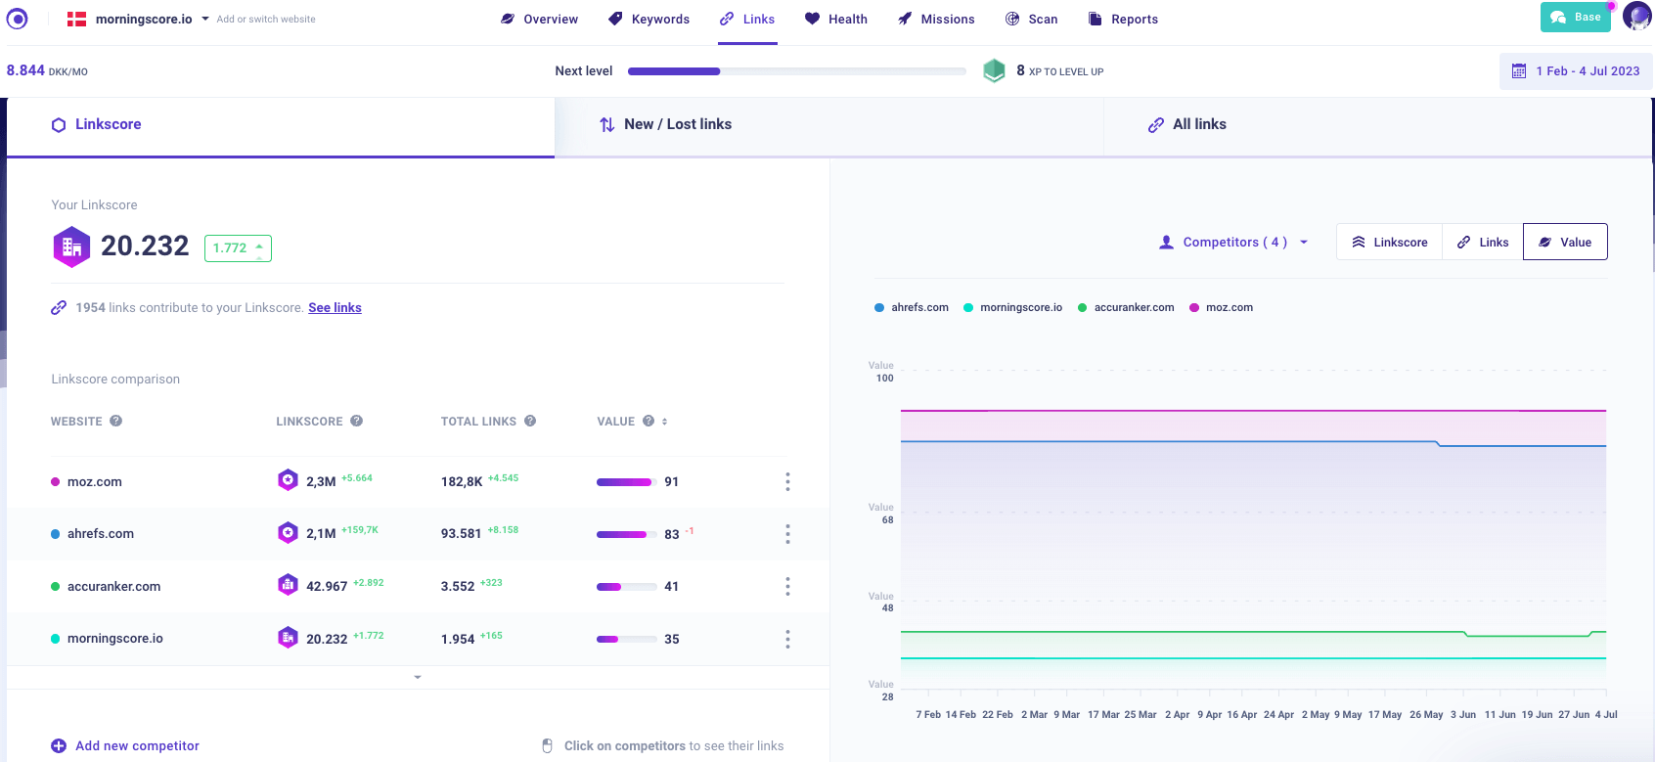This screenshot has width=1655, height=762.
Task: Click the Linkscore column help icon
Action: 356,421
